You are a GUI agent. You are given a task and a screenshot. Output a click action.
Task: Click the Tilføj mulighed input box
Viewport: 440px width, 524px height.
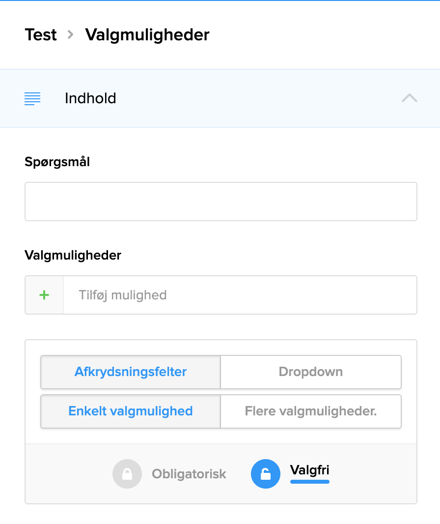240,295
